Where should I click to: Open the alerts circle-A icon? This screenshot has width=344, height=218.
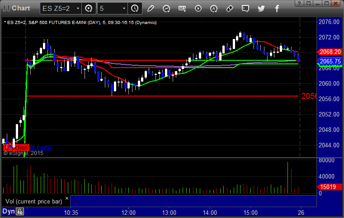tap(214, 9)
